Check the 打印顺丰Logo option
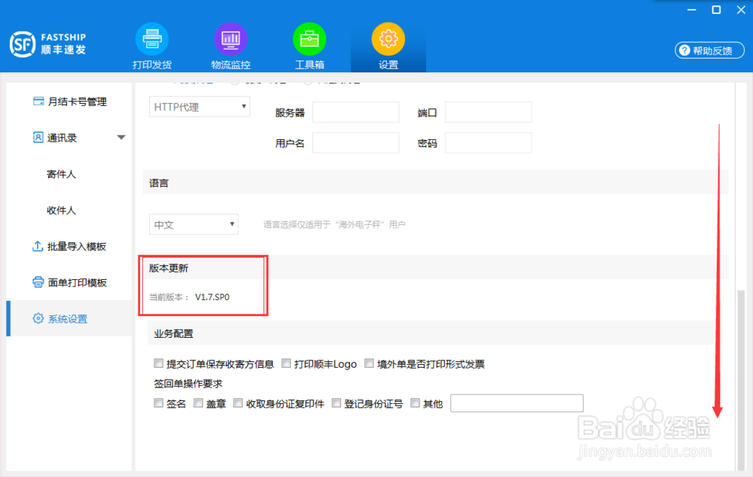Screen dimensions: 753x477 (x=286, y=363)
